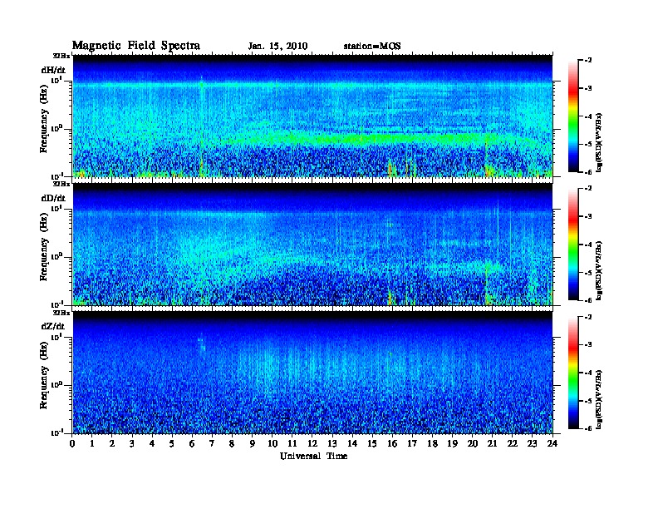Viewport: 658px width, 509px height.
Task: Click the "Universal Time" axis label
Action: pyautogui.click(x=313, y=456)
